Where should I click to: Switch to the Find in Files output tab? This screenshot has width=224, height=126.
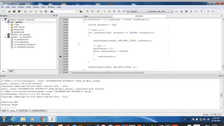click(x=23, y=111)
